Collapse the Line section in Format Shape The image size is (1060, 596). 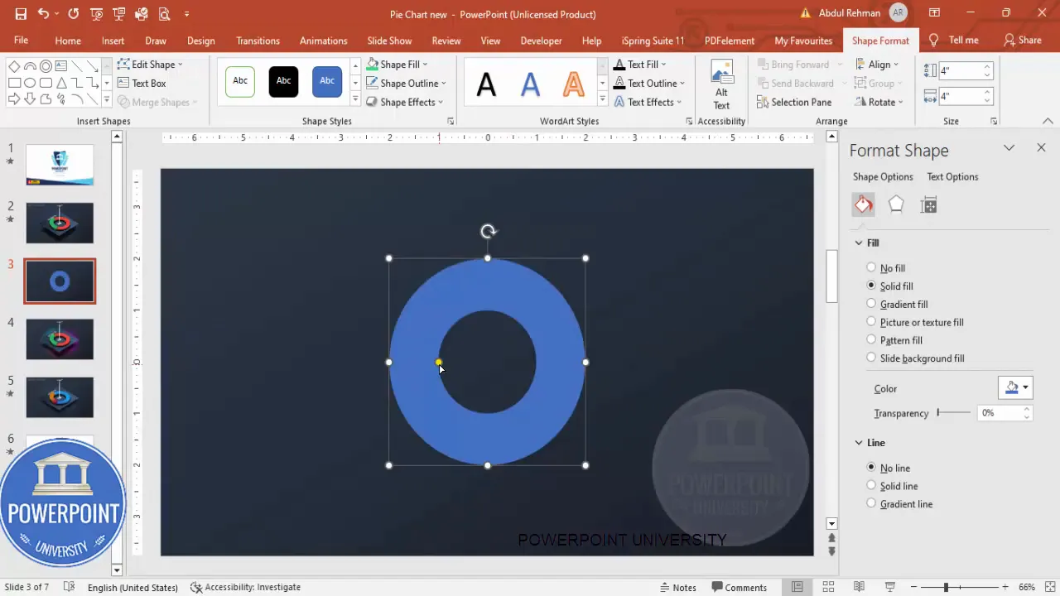point(859,443)
